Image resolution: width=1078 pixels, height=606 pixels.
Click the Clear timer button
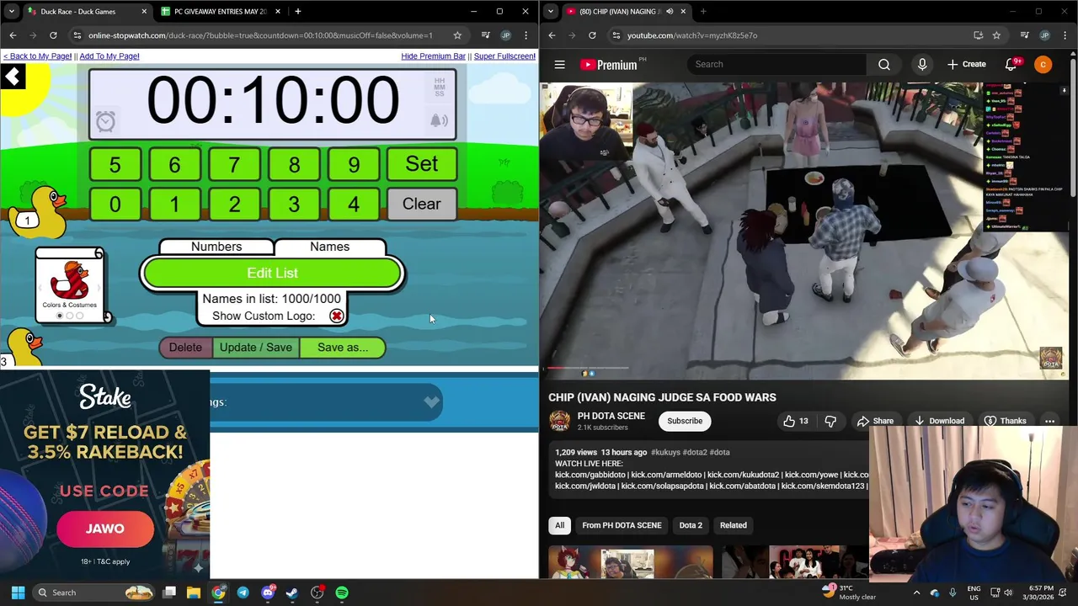click(421, 205)
